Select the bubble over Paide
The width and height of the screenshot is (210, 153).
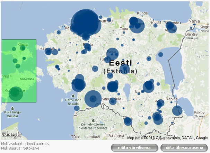pyautogui.click(x=112, y=54)
